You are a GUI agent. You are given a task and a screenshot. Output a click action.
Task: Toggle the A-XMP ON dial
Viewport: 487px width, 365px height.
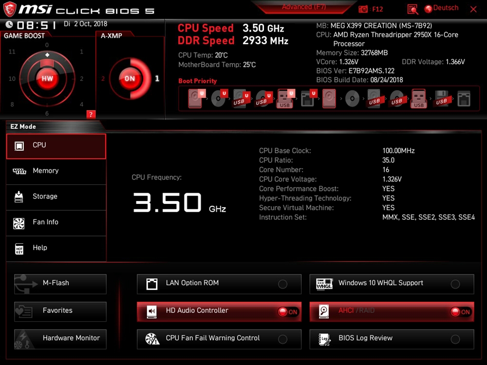130,78
